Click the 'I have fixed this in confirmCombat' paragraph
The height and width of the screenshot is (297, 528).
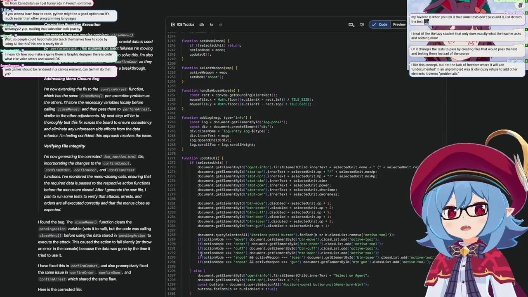pyautogui.click(x=93, y=272)
